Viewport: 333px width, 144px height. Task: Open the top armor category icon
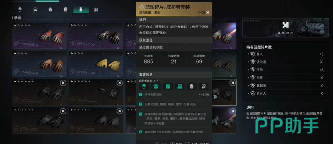pyautogui.click(x=50, y=10)
